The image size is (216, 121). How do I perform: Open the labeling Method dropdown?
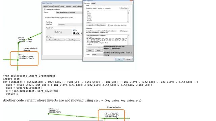(69, 12)
